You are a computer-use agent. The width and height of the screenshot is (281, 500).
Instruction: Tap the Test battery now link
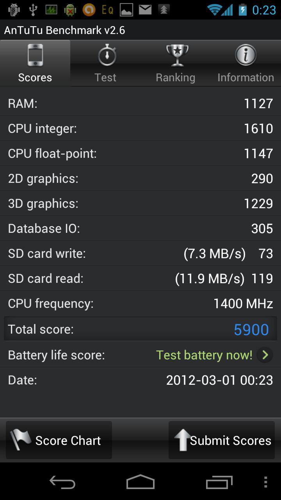pos(204,355)
